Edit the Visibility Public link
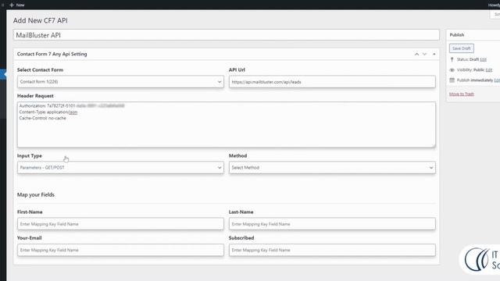The height and width of the screenshot is (281, 500). click(489, 69)
